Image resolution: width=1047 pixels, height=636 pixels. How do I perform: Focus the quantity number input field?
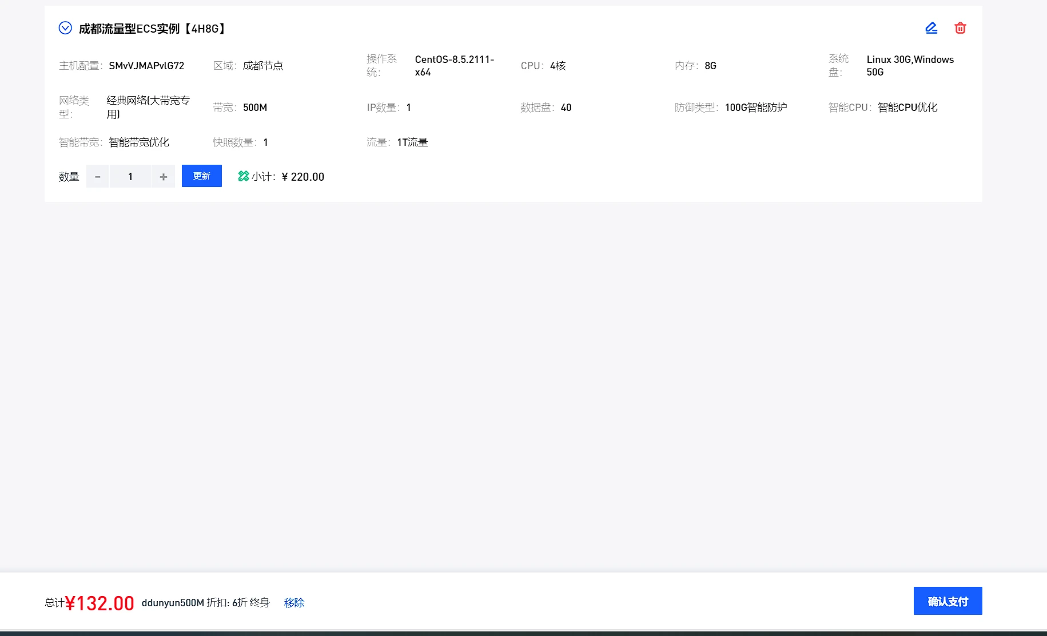coord(130,177)
